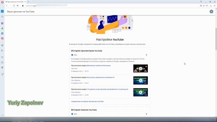Click the page vertical scrollbar thumb
The height and width of the screenshot is (122, 217).
pyautogui.click(x=216, y=39)
